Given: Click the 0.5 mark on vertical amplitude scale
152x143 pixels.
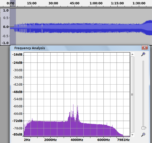Looking at the screenshot, I should [6, 18].
